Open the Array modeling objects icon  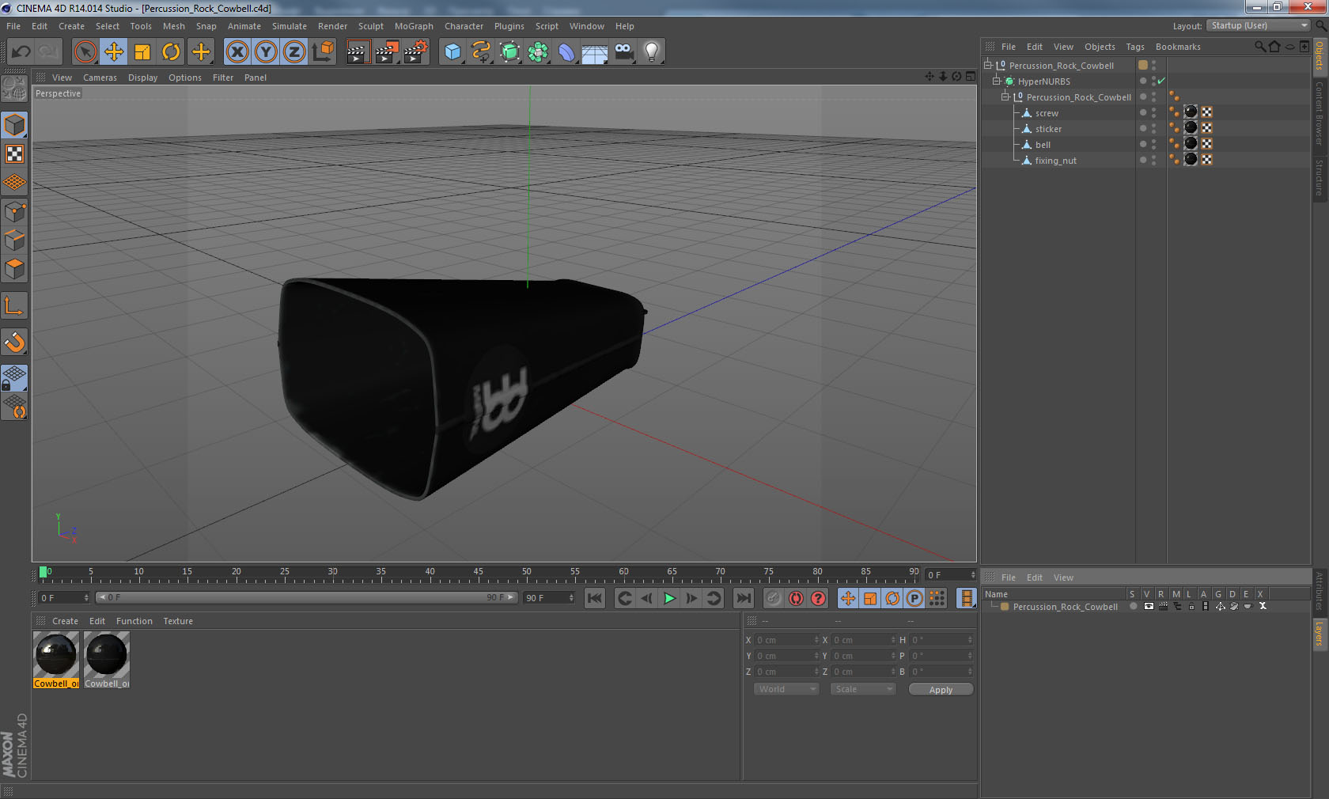(538, 52)
